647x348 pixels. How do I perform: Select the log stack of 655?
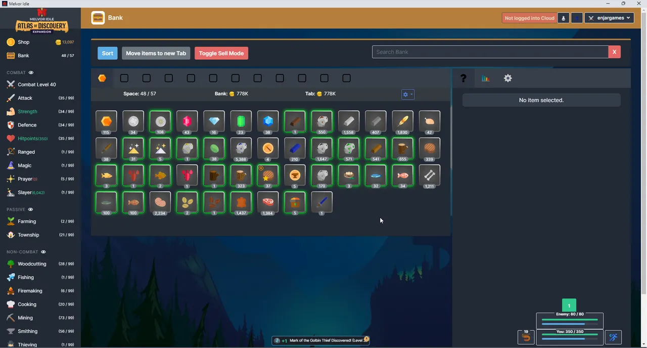(x=402, y=148)
